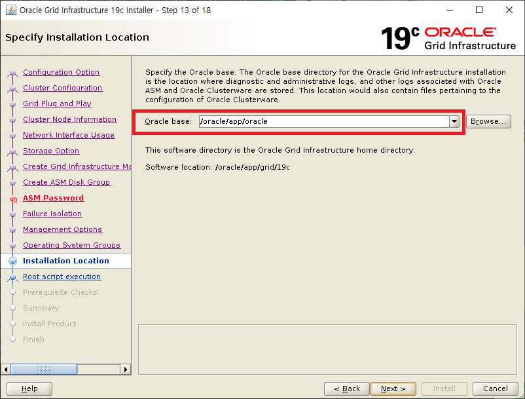Open Create ASM Disk Group step
Screen dimensions: 525x399
pyautogui.click(x=67, y=182)
